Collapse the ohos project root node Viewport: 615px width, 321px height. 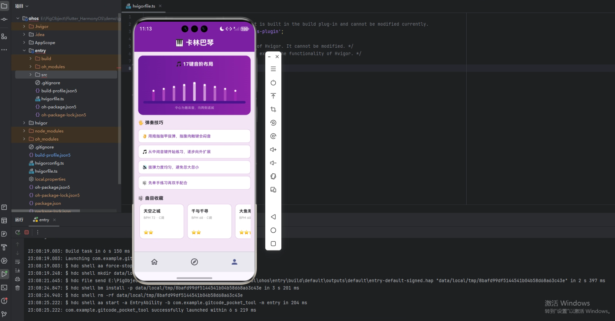(18, 18)
